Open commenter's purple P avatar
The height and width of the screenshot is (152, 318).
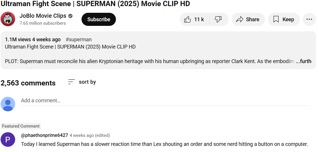tap(8, 140)
